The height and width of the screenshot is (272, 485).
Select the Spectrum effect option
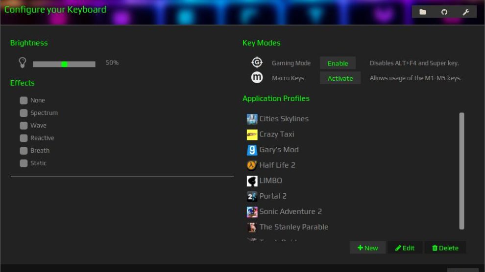click(24, 113)
